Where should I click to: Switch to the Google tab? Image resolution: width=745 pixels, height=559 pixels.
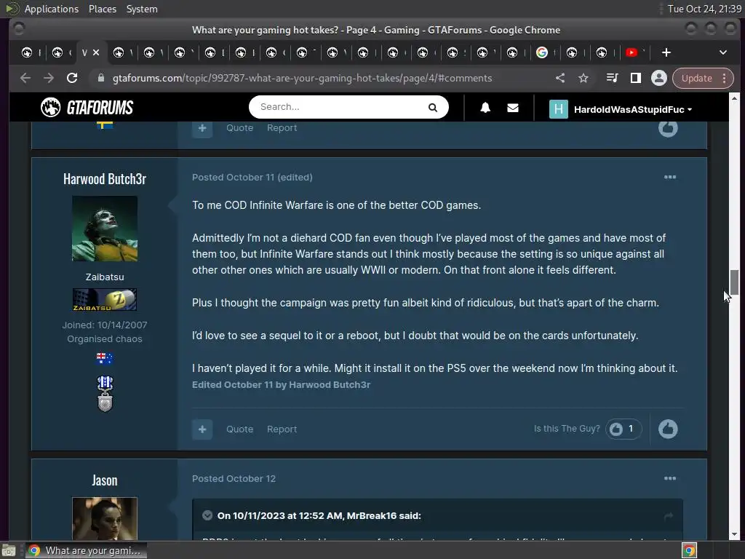coord(541,52)
